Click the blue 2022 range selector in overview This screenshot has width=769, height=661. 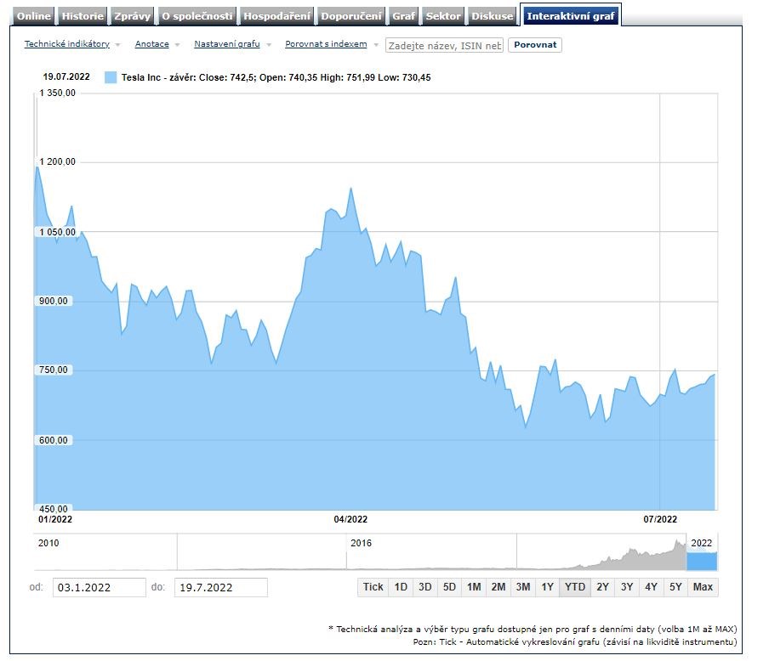pos(702,561)
